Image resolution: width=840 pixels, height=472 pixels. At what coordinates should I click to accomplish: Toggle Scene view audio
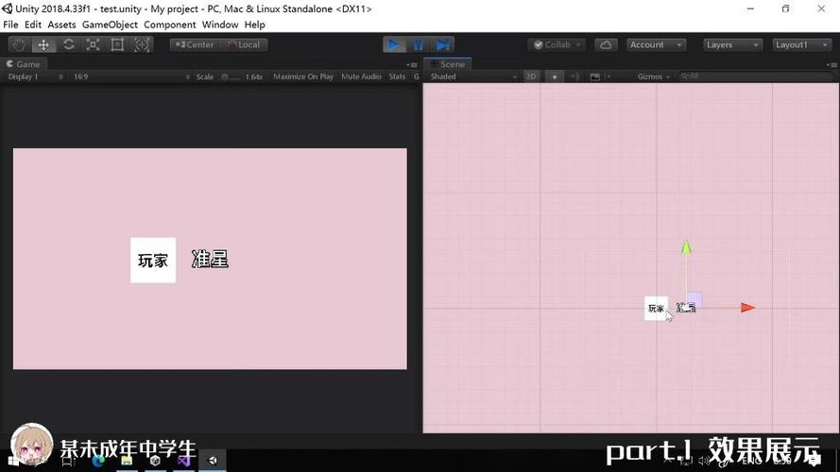coord(574,76)
